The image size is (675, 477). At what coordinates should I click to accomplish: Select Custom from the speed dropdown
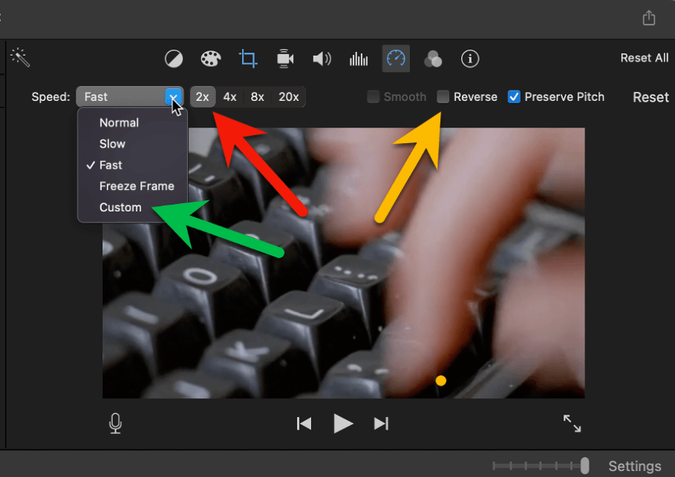click(120, 208)
